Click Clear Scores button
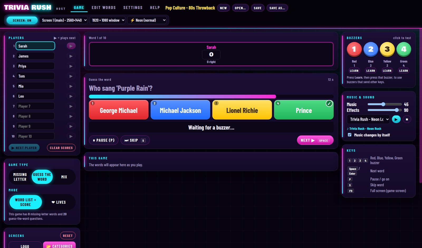 click(61, 148)
